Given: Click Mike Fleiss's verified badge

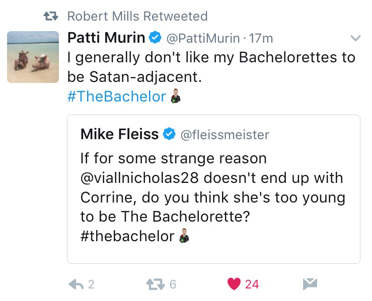Looking at the screenshot, I should tap(169, 134).
